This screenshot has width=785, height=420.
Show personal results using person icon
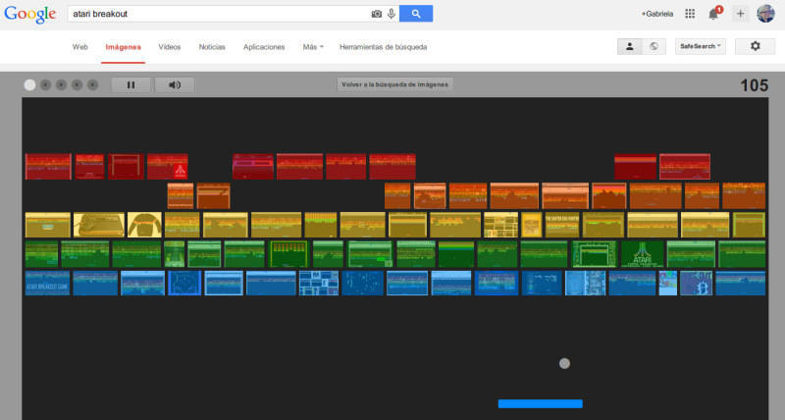click(x=630, y=46)
